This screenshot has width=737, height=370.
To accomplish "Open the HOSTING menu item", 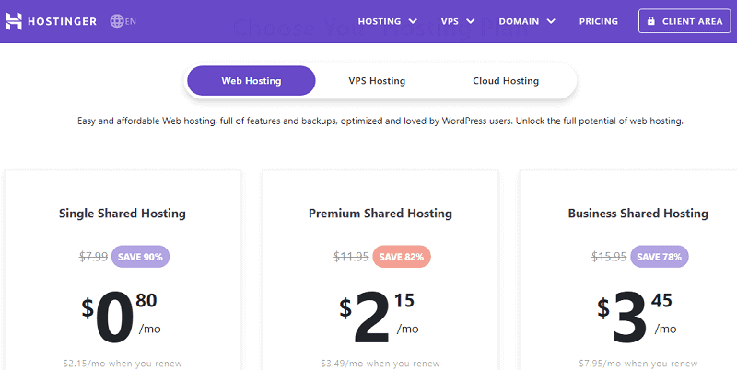I will click(x=380, y=21).
